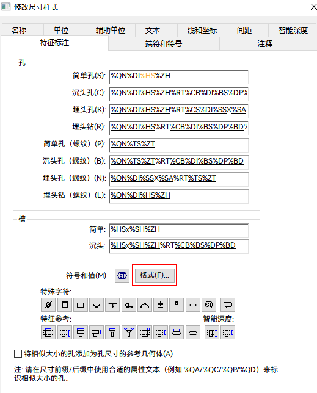317x393 pixels.
Task: Insert the square symbol special character
Action: [x=65, y=305]
